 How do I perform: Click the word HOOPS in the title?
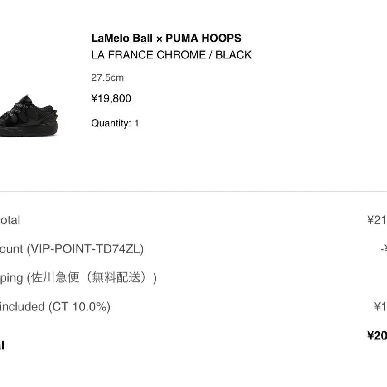pos(222,38)
